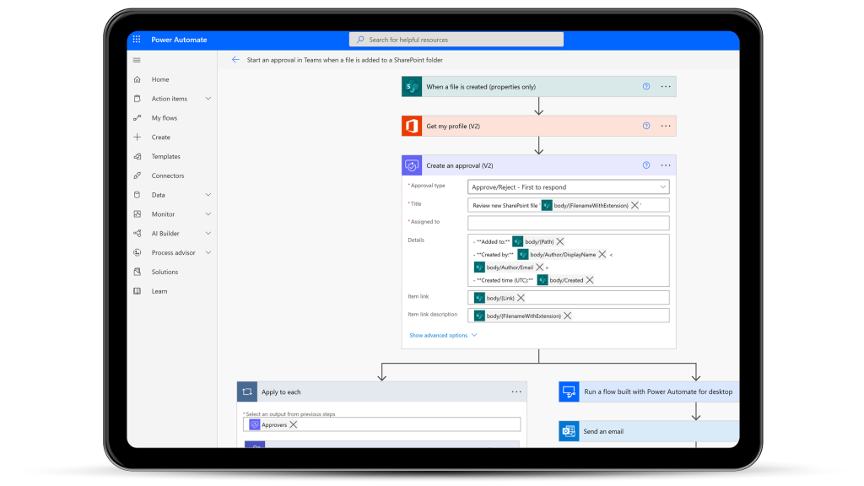Click the SharePoint trigger step icon
The width and height of the screenshot is (864, 486).
[412, 87]
